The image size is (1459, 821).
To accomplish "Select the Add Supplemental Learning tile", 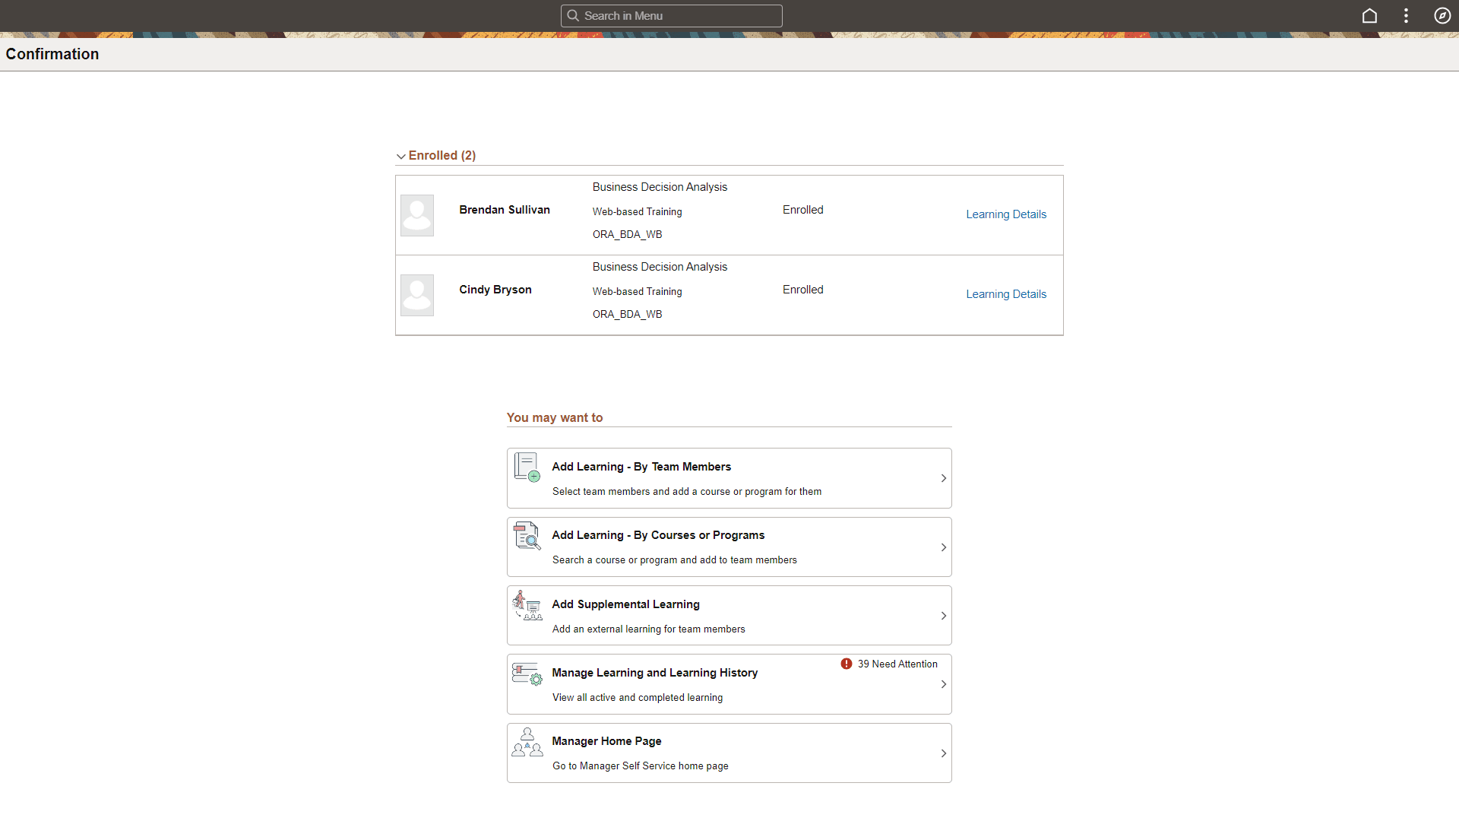I will (x=729, y=615).
